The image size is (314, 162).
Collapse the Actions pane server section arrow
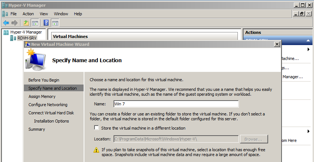tap(308, 41)
